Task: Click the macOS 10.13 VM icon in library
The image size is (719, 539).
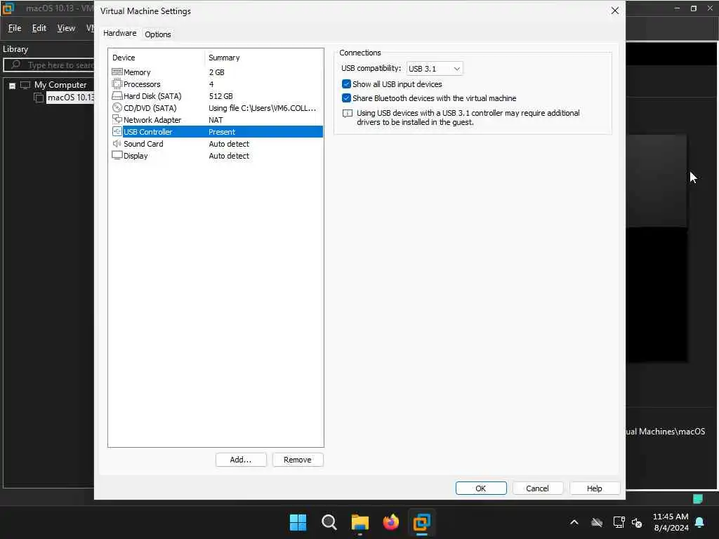Action: click(x=39, y=98)
